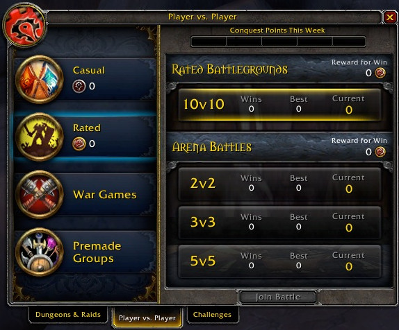The width and height of the screenshot is (399, 330).
Task: Select the Casual crossed-flags icon
Action: (40, 80)
